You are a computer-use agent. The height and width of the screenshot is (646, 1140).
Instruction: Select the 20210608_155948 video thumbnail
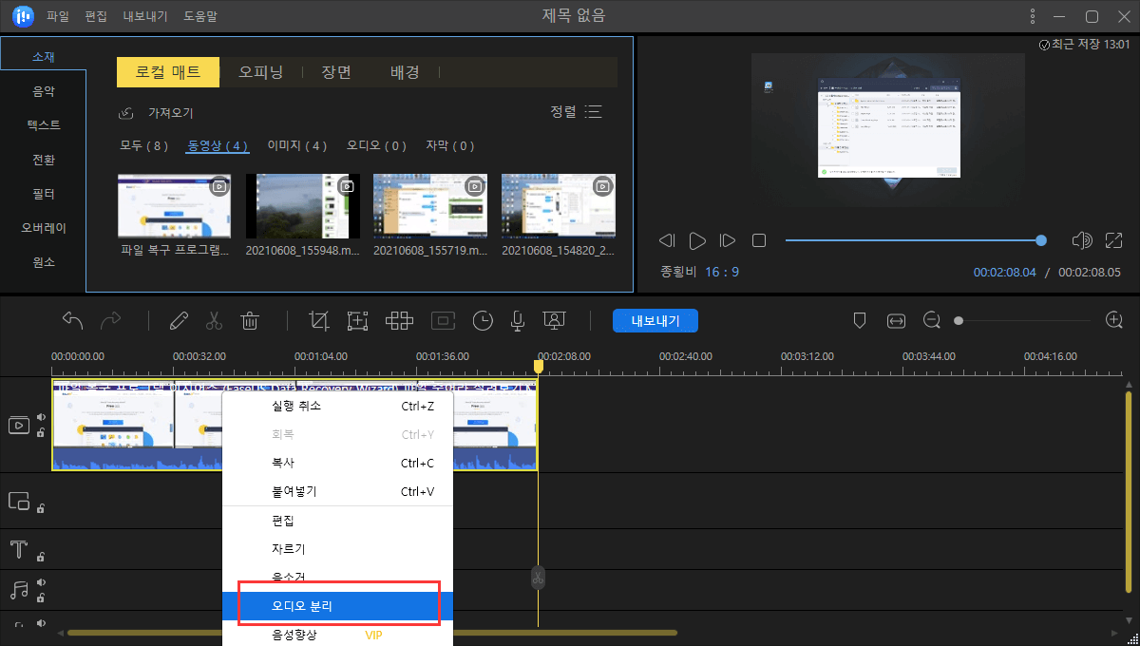tap(303, 206)
